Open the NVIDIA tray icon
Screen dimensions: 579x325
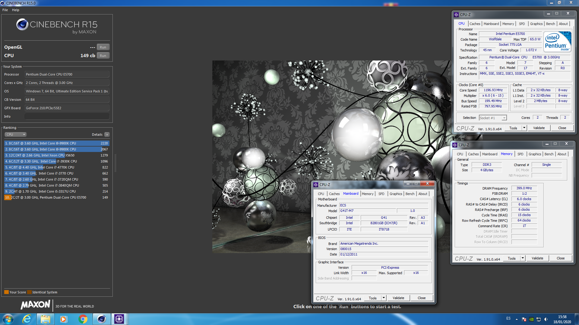pos(531,319)
